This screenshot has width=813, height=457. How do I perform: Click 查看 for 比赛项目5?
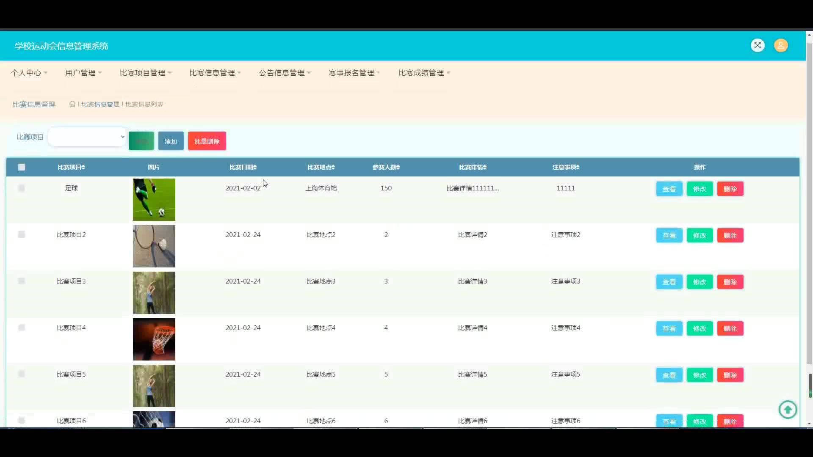(x=669, y=375)
